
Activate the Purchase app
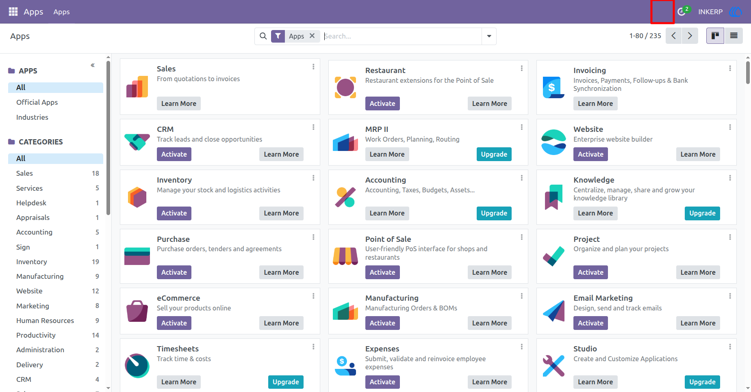point(174,272)
